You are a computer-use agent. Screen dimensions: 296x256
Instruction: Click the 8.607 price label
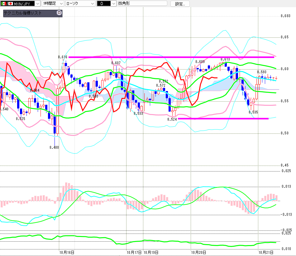pyautogui.click(x=116, y=63)
